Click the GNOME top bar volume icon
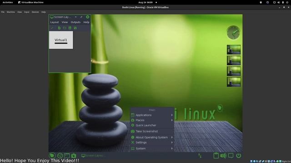291x163 pixels. [x=279, y=2]
